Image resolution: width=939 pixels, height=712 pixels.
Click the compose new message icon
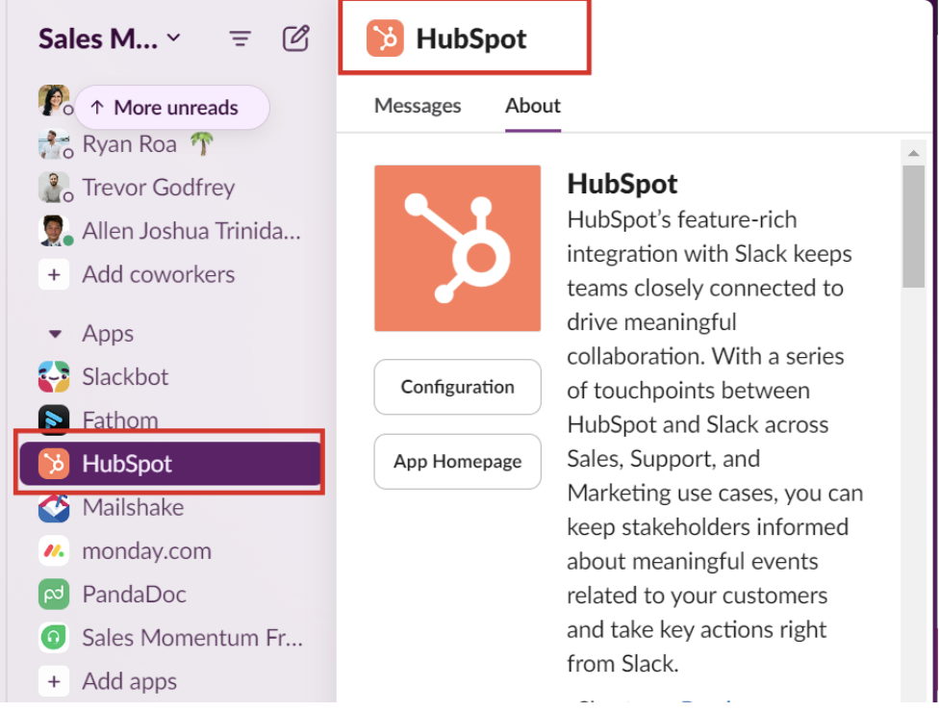pyautogui.click(x=295, y=38)
